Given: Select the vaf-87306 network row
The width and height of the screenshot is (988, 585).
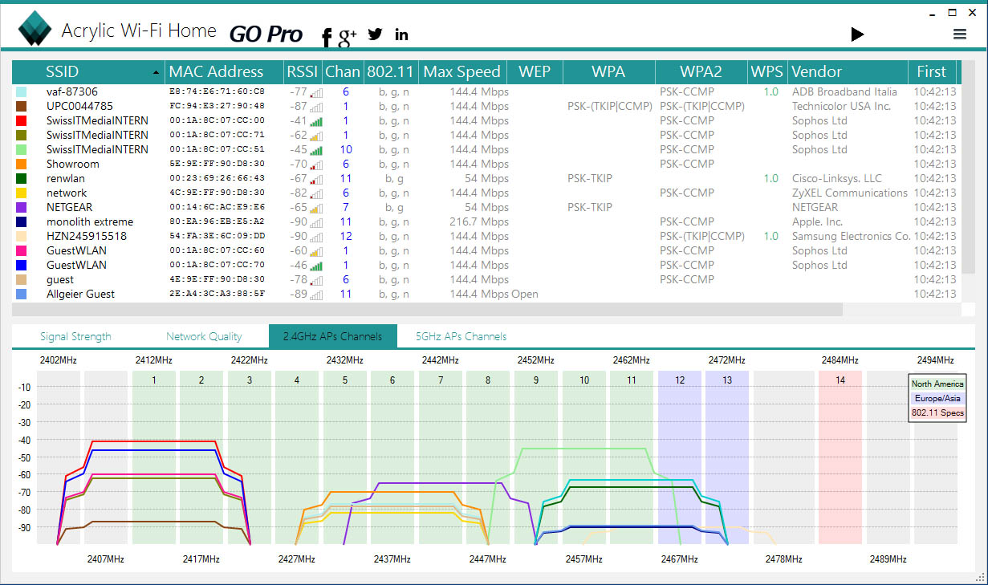Looking at the screenshot, I should [486, 91].
